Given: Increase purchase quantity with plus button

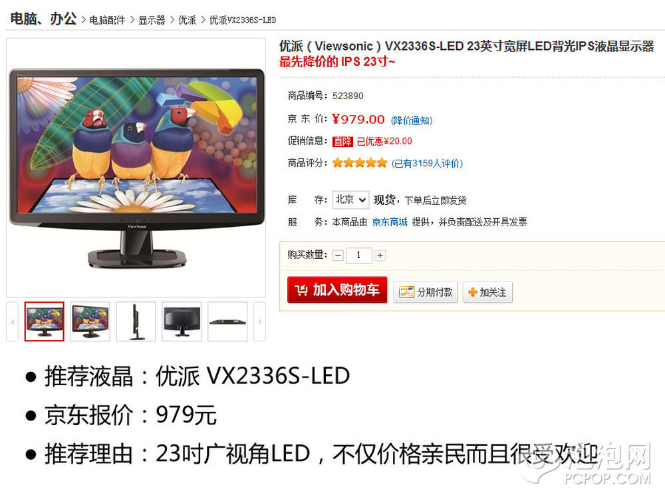Looking at the screenshot, I should 380,255.
